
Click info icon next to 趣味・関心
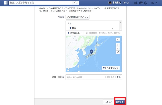[x=63, y=77]
